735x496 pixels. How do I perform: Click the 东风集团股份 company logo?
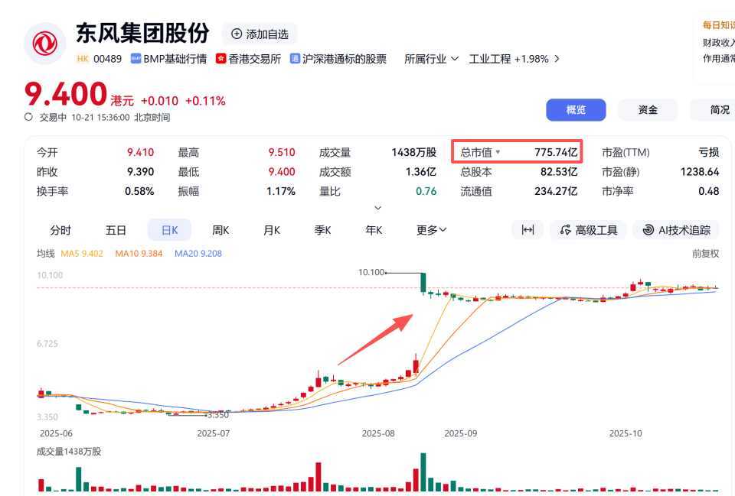pyautogui.click(x=44, y=44)
